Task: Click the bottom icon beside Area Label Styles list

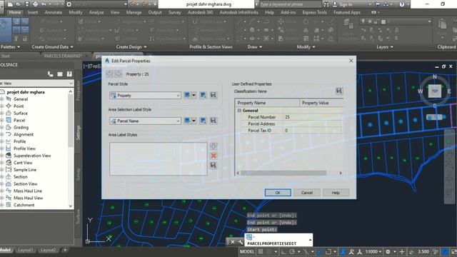Action: pos(214,165)
